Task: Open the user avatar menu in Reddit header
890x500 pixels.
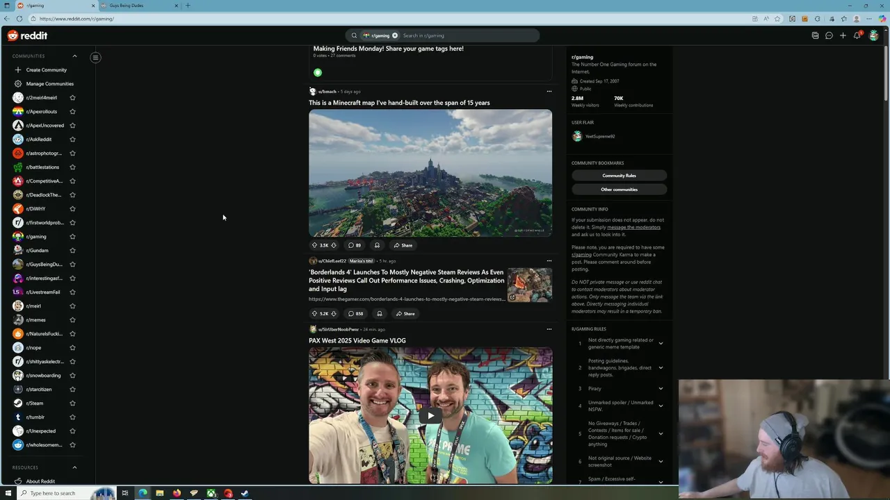Action: [874, 35]
